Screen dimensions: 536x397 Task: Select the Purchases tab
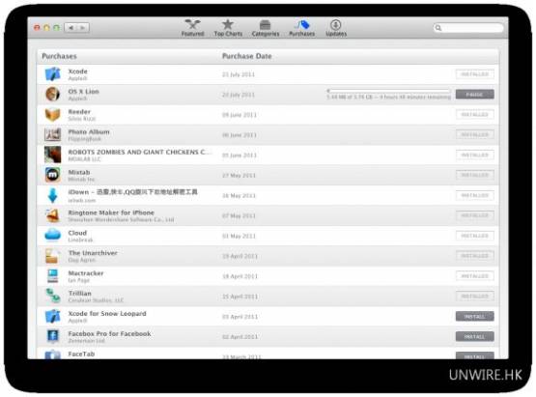[302, 28]
